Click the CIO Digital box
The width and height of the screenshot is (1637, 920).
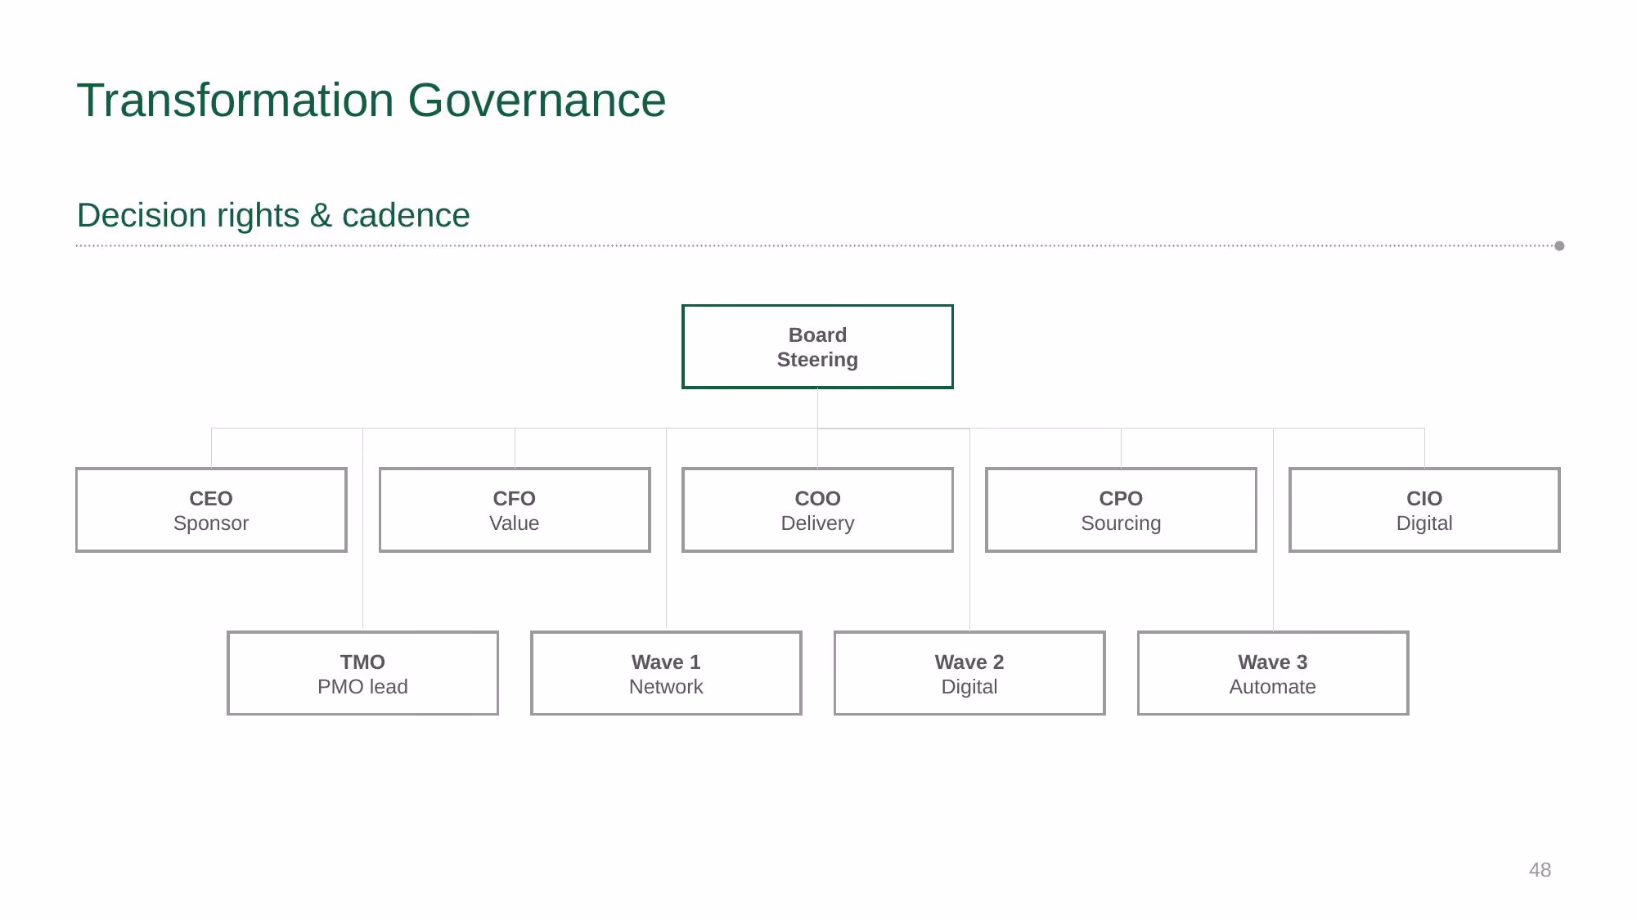pos(1424,510)
